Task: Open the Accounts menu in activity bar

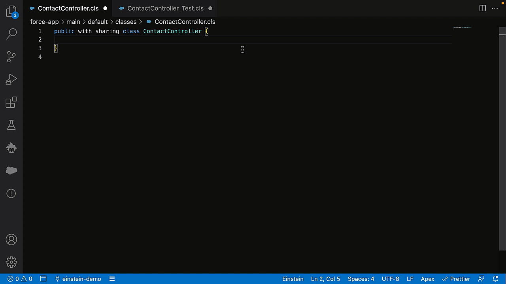Action: [x=11, y=239]
